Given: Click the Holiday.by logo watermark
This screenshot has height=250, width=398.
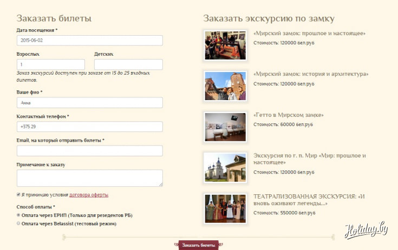Looking at the screenshot, I should pos(367,229).
